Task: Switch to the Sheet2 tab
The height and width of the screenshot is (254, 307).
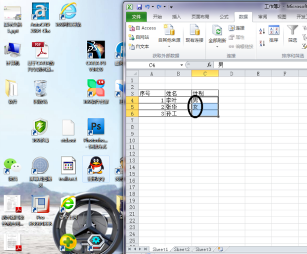Action: pos(182,249)
